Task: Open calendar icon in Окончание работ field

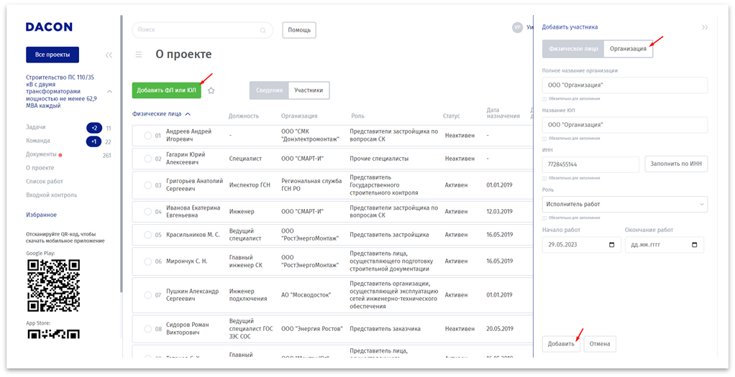Action: pos(694,245)
